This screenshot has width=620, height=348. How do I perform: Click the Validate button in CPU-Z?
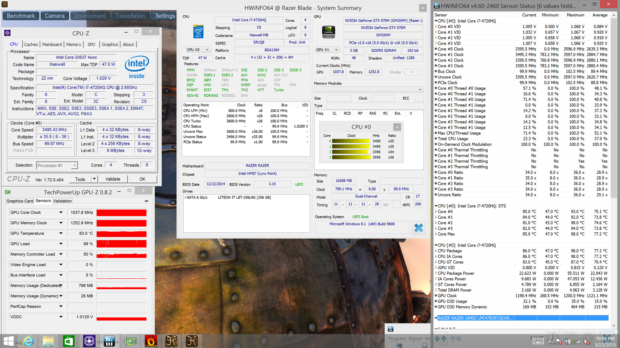pyautogui.click(x=113, y=179)
